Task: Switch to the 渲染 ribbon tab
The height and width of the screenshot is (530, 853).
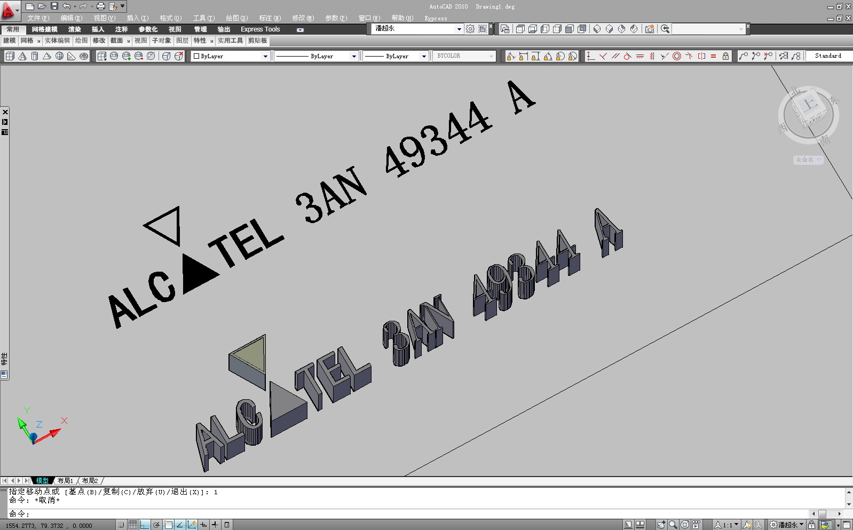Action: pos(75,29)
